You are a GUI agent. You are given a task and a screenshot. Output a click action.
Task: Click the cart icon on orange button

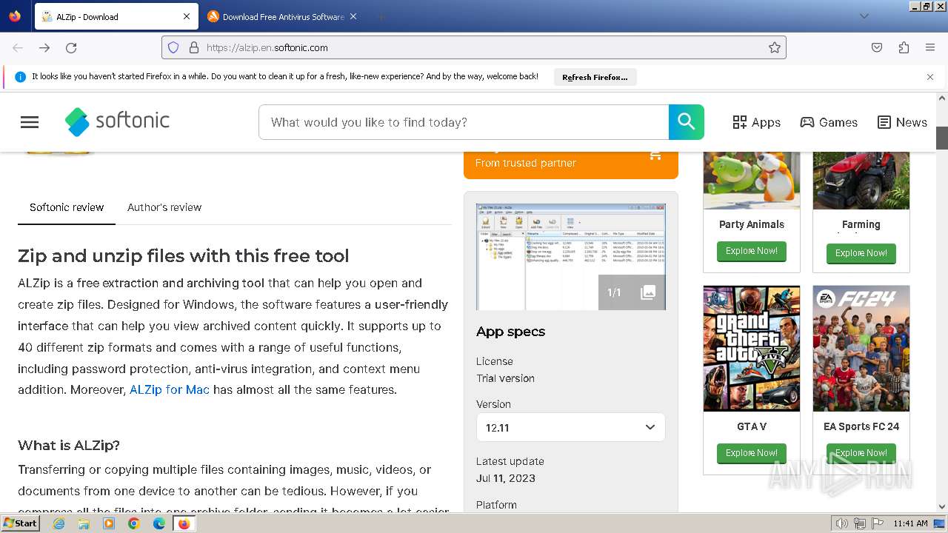point(655,155)
